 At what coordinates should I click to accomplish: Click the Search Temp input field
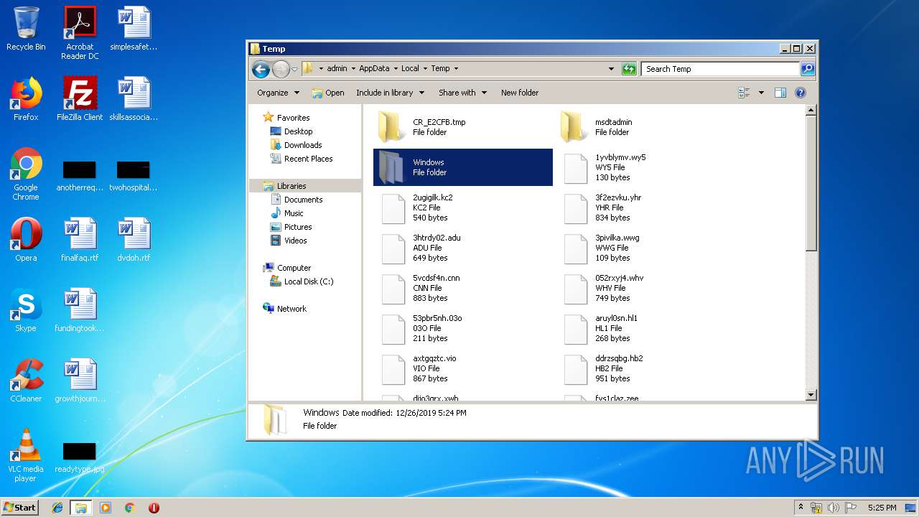coord(720,69)
